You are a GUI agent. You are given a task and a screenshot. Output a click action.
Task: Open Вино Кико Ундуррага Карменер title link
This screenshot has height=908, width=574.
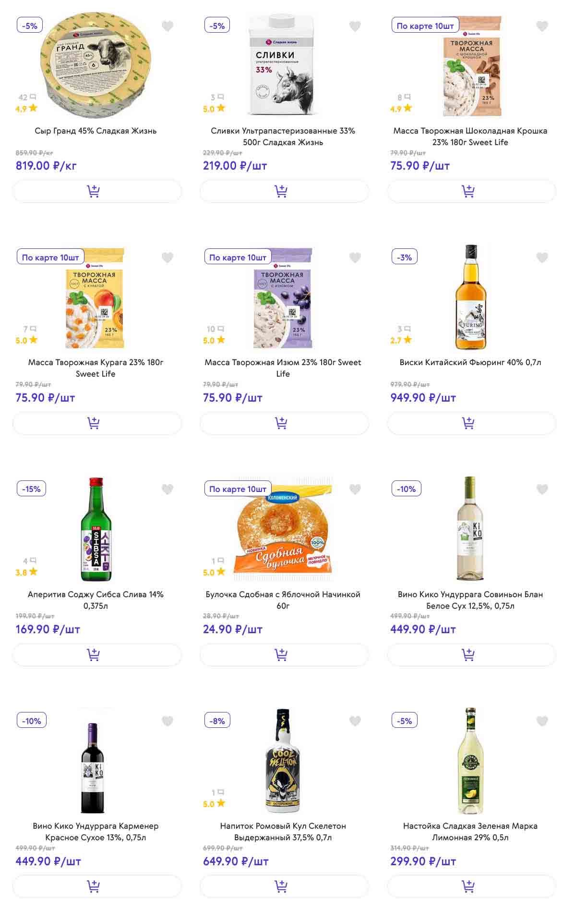(96, 832)
